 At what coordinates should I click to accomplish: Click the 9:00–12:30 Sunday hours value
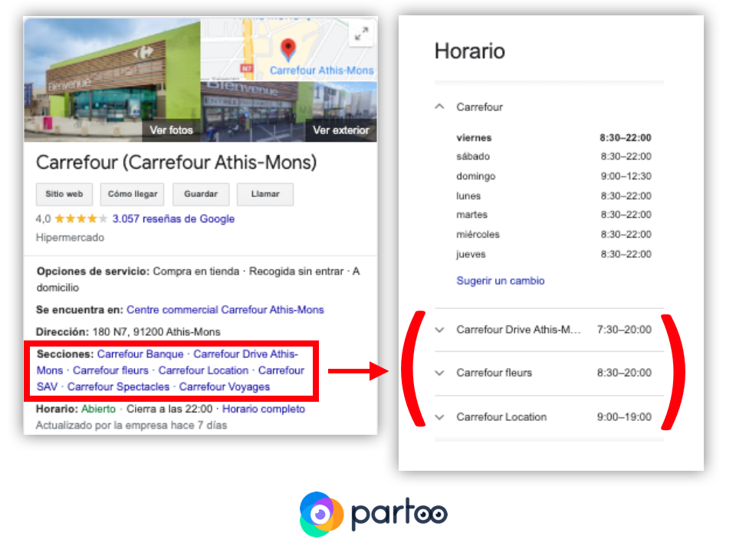(x=626, y=176)
